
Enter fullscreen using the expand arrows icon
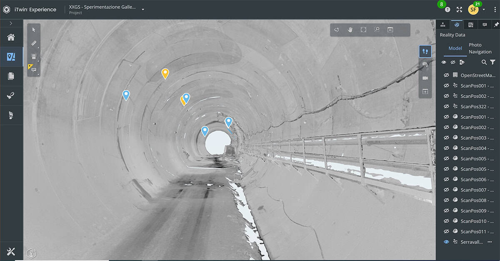(x=459, y=10)
